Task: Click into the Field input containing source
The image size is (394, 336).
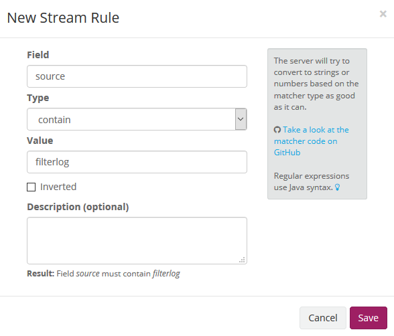Action: pyautogui.click(x=137, y=76)
